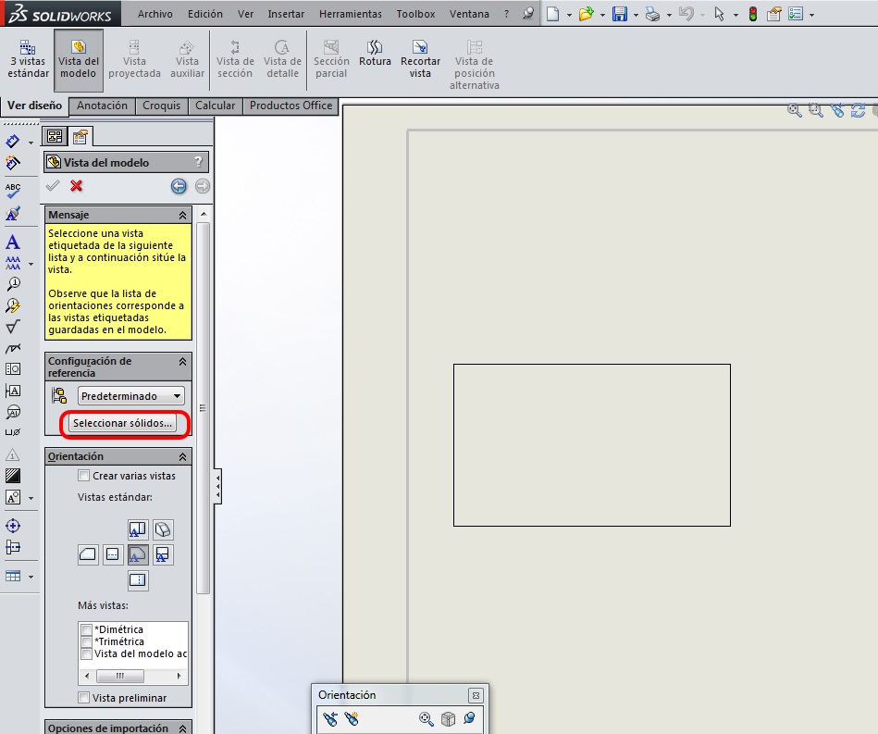Click the Rebuild traffic light icon
Image resolution: width=878 pixels, height=734 pixels.
point(752,14)
